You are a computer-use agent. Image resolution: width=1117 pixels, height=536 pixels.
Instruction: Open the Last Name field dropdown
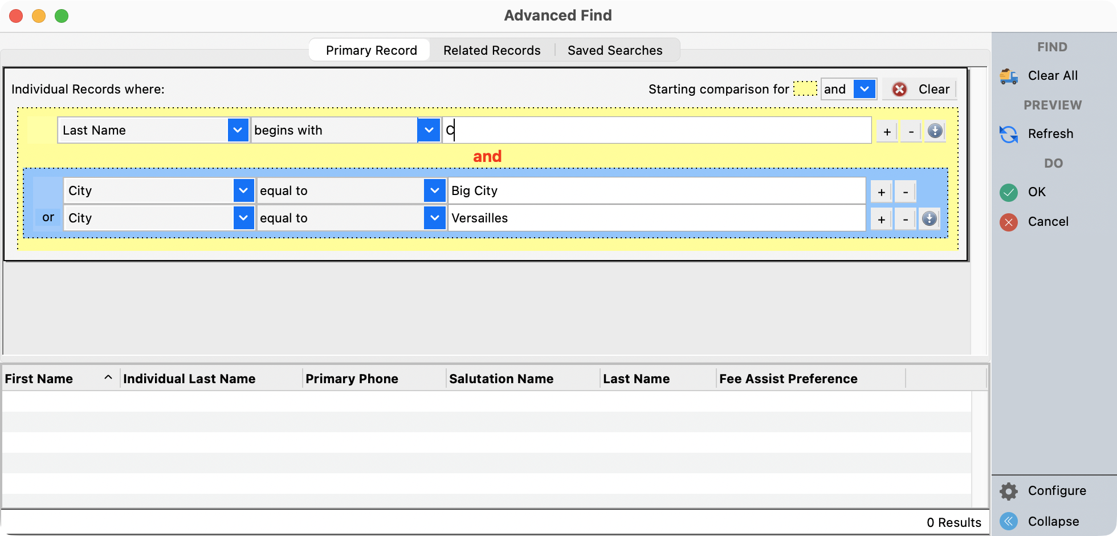pyautogui.click(x=238, y=130)
